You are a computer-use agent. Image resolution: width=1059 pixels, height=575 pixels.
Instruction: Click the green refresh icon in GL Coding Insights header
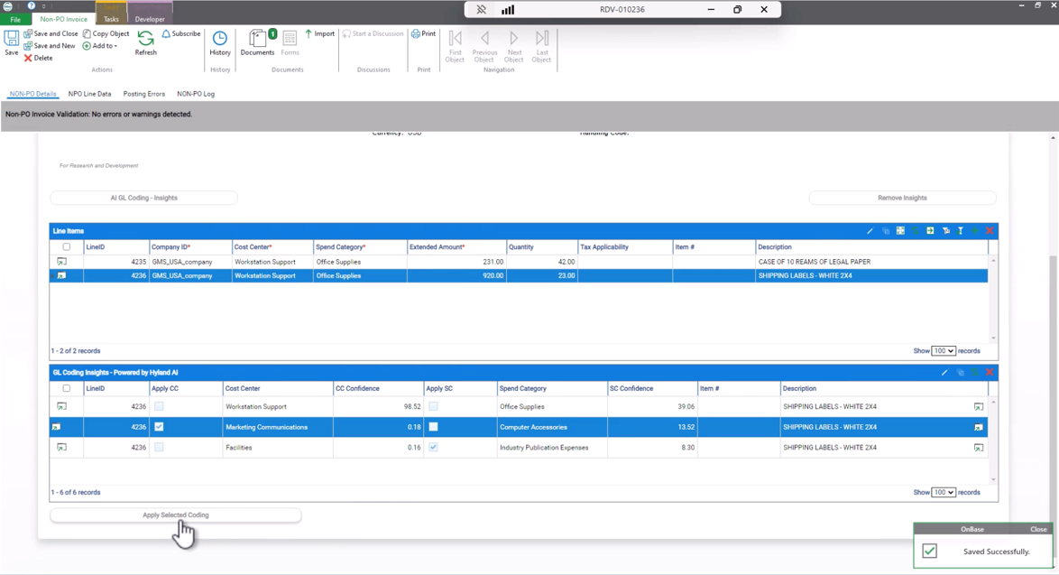click(x=974, y=373)
